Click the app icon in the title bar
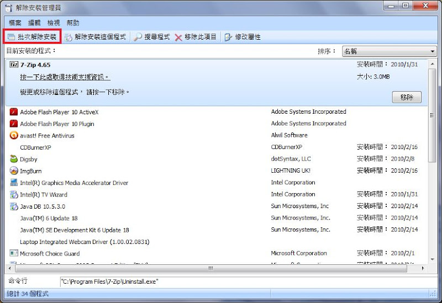 pos(9,8)
